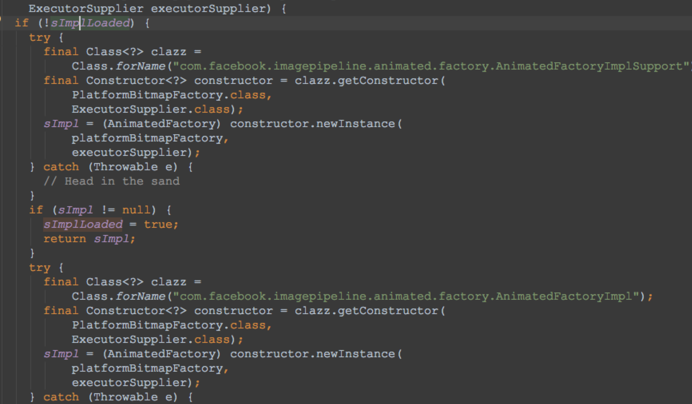
Task: Click the "null" keyword in the sImpl check
Action: [x=136, y=210]
